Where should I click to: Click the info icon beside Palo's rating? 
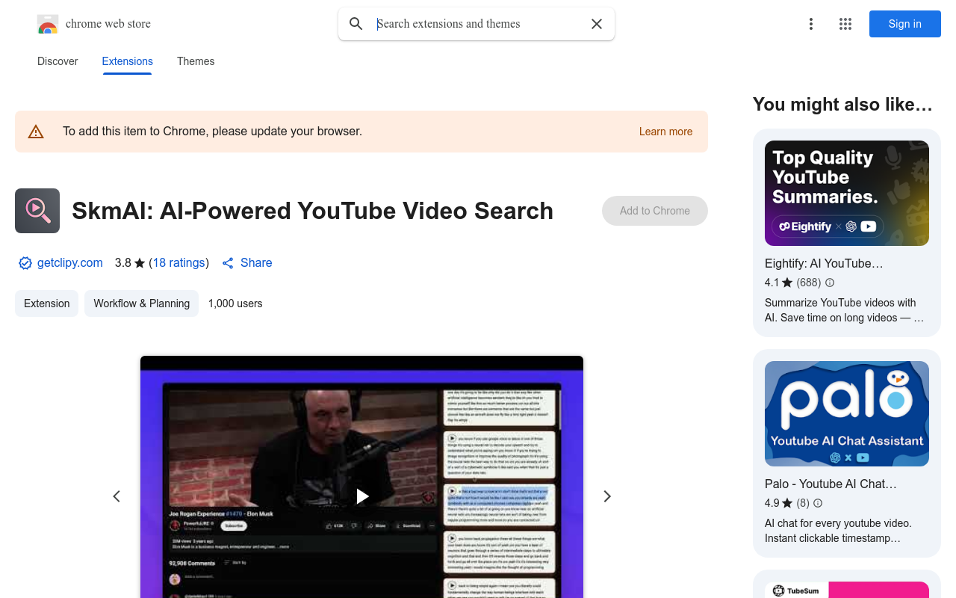tap(818, 503)
